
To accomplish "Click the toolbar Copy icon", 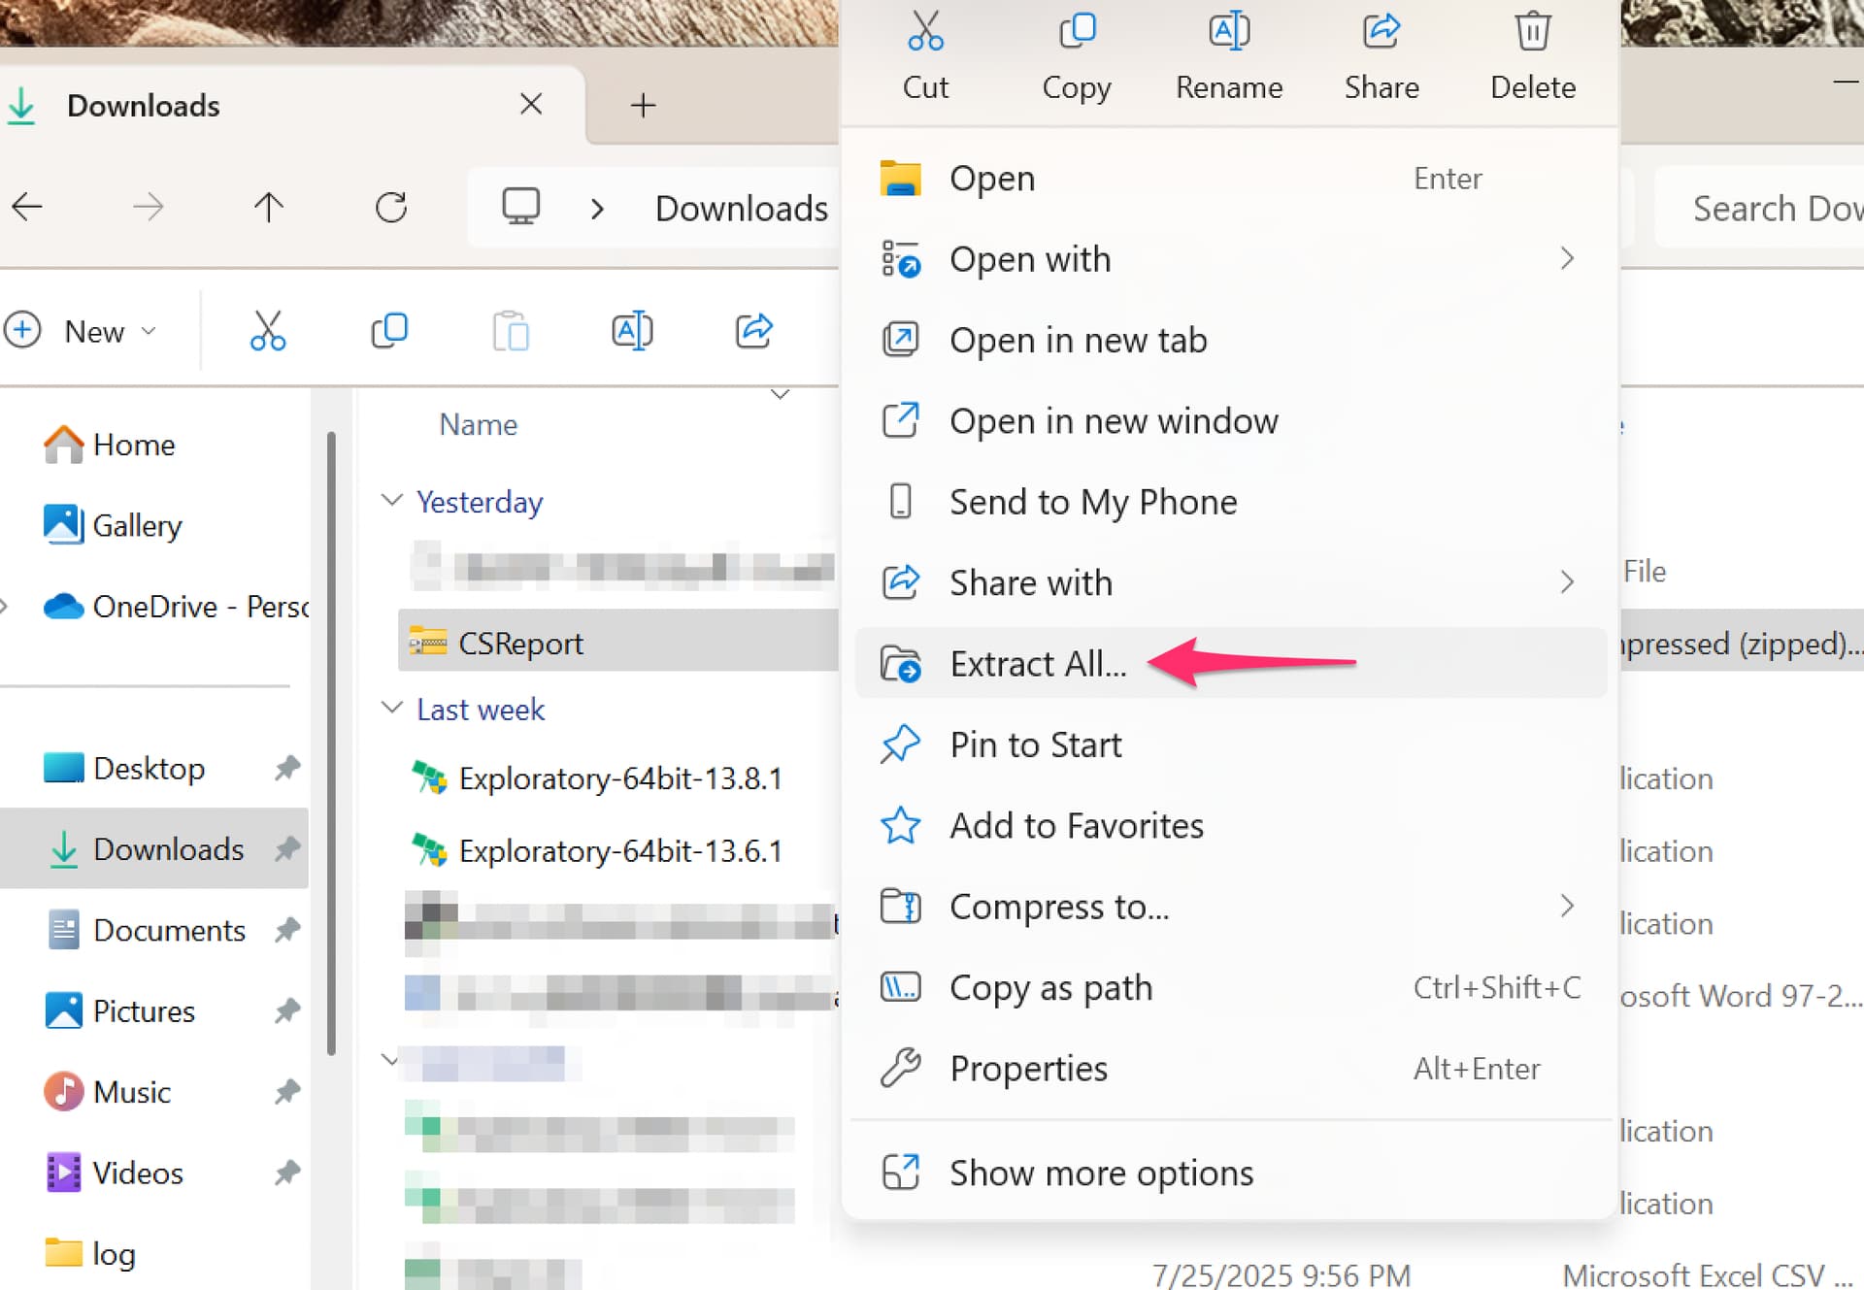I will coord(389,330).
